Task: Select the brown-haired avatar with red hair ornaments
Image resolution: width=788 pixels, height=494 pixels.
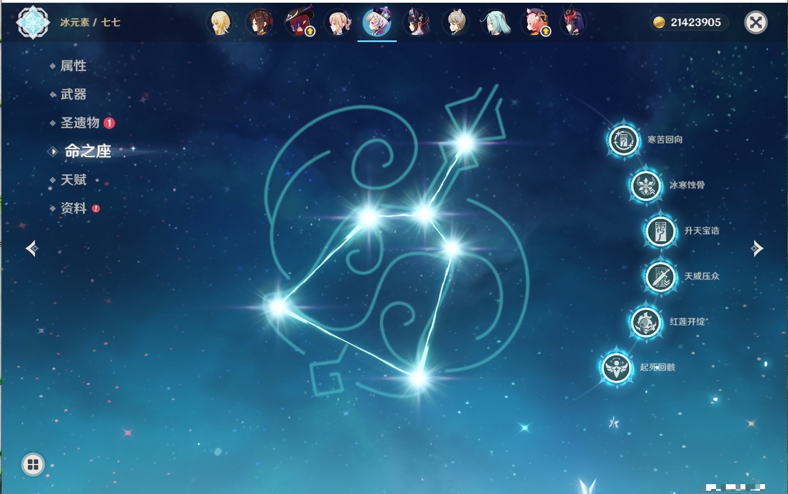Action: pyautogui.click(x=260, y=23)
